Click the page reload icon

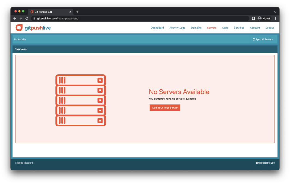(x=26, y=18)
